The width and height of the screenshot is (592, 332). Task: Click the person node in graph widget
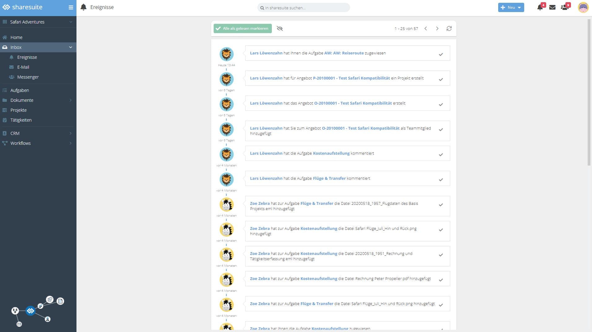pyautogui.click(x=47, y=319)
